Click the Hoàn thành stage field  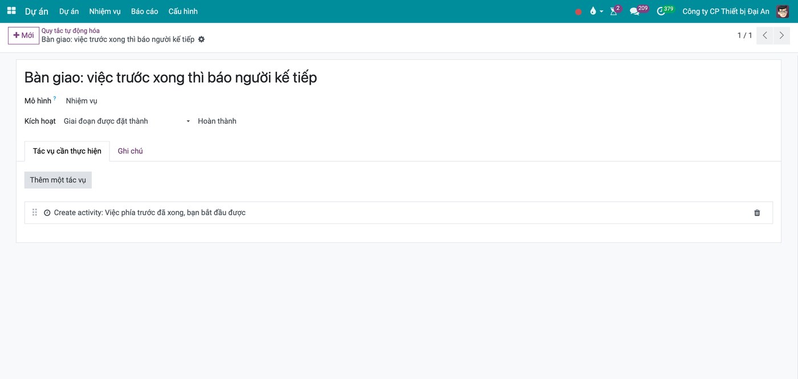(217, 121)
